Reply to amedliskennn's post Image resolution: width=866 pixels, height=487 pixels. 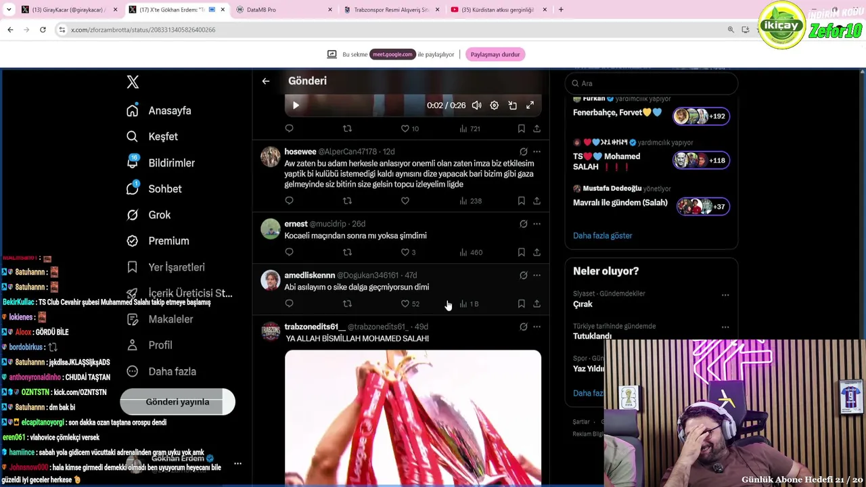point(289,304)
